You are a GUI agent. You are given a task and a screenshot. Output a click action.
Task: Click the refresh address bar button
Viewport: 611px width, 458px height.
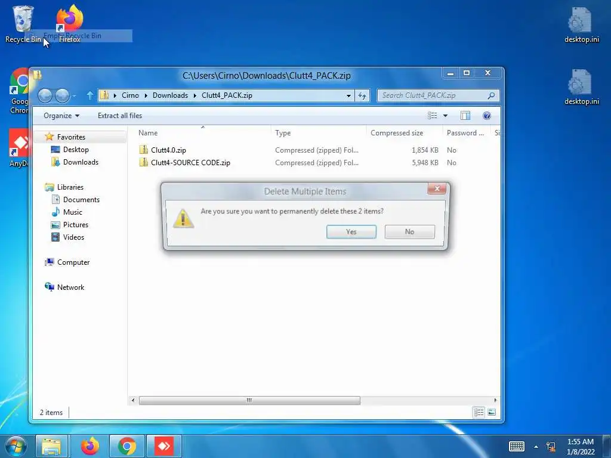pyautogui.click(x=362, y=95)
